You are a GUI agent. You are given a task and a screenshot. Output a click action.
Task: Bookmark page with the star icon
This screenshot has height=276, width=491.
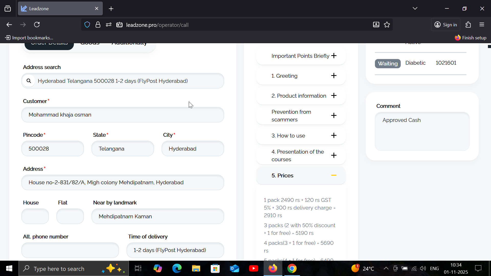(387, 25)
